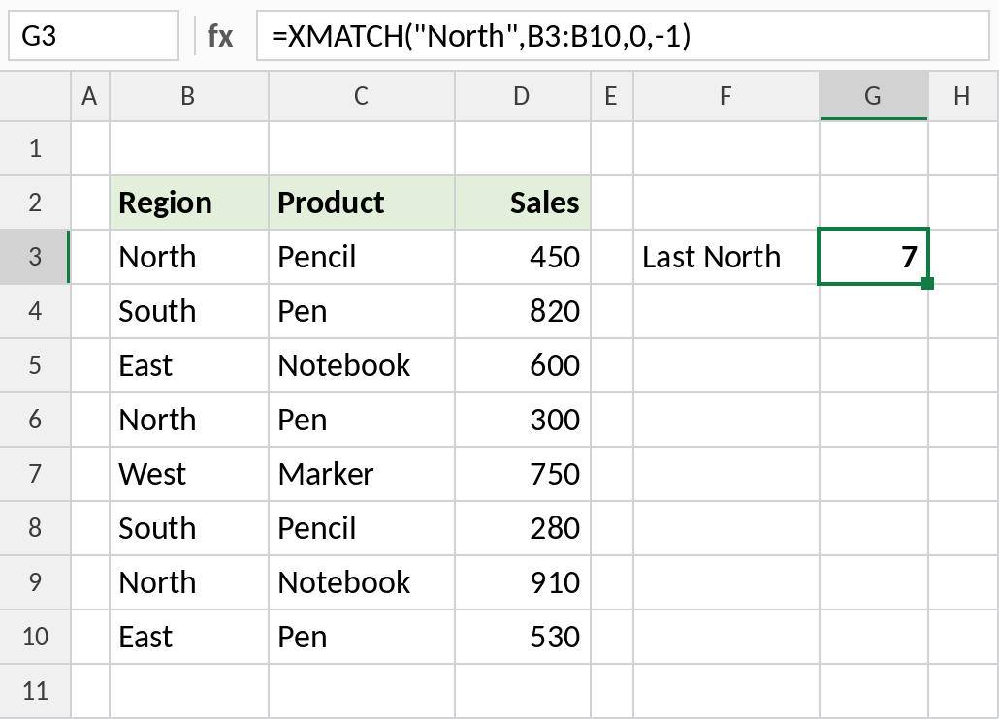Select column G header
The width and height of the screenshot is (999, 719).
874,96
